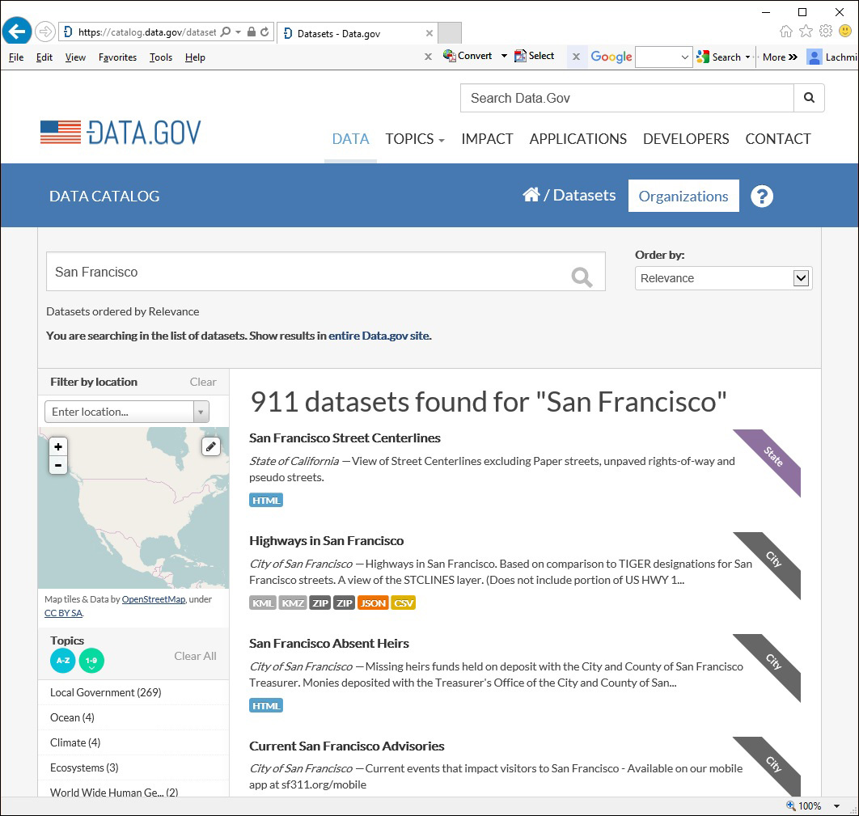Click the CSV format badge
Screen dimensions: 859x816
403,603
